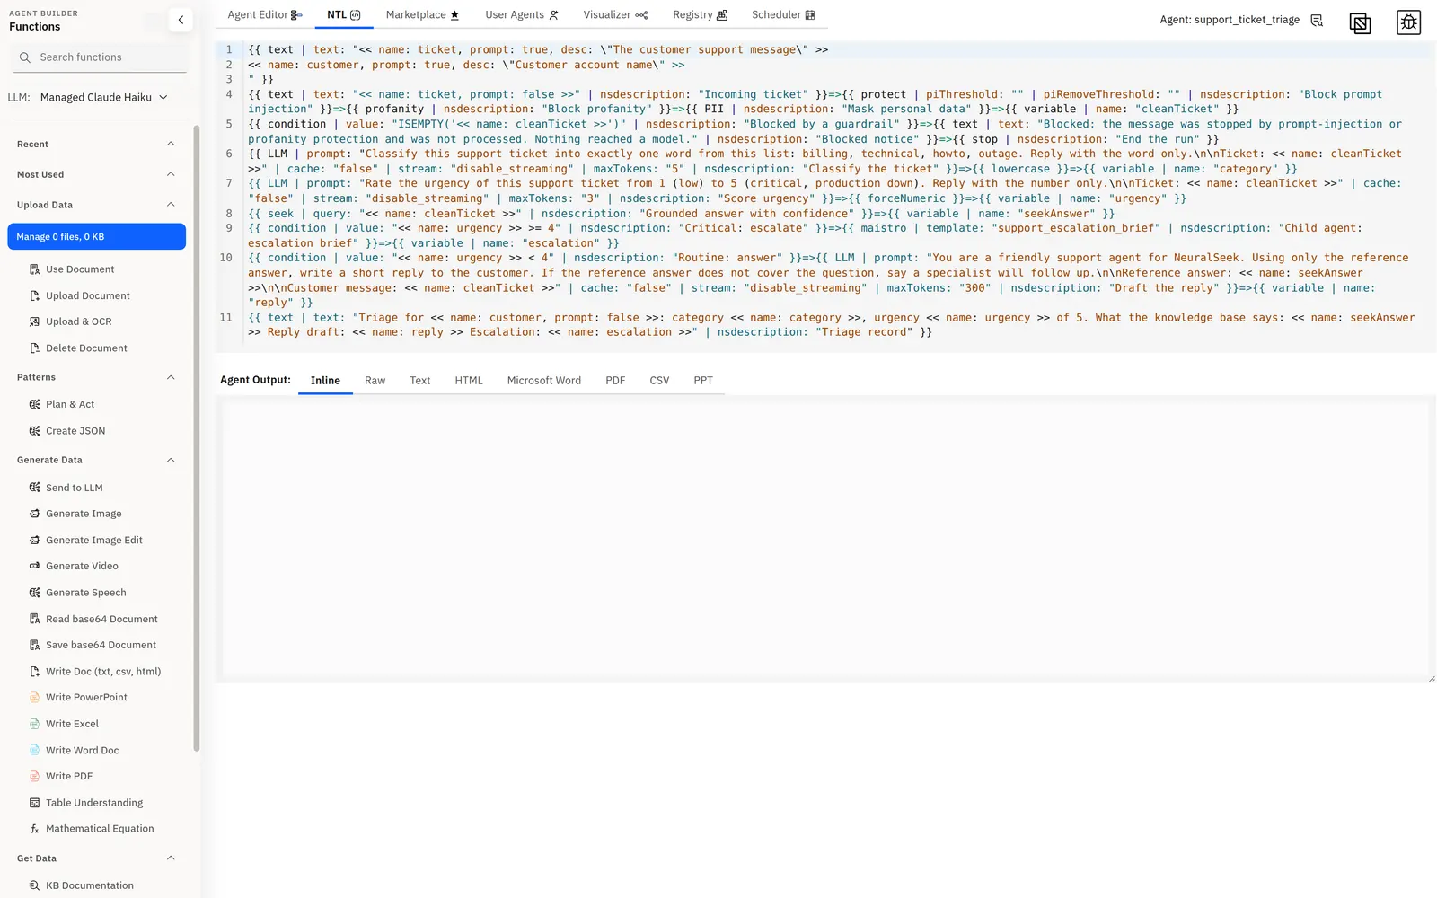
Task: Click the Generate Image icon
Action: click(34, 514)
